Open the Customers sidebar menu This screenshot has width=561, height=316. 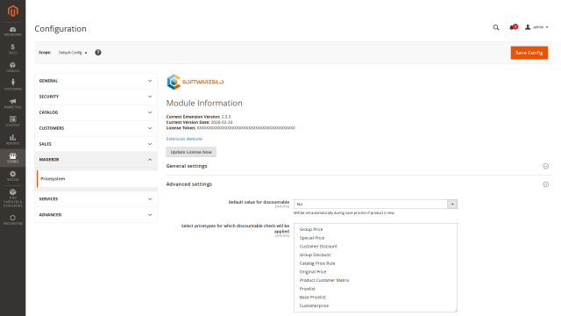point(13,85)
